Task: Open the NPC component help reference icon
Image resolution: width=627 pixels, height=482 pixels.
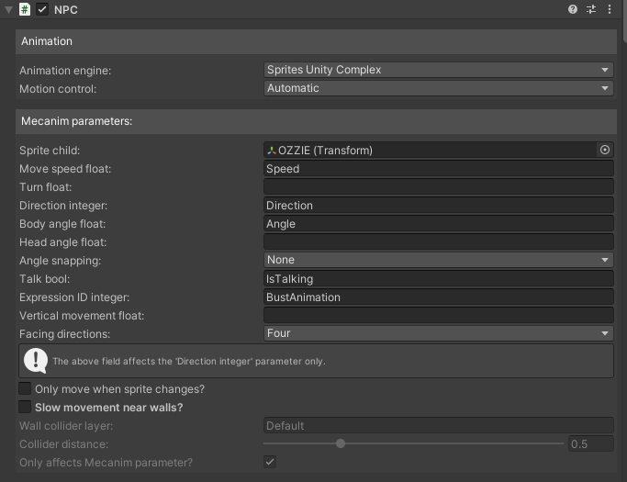Action: 572,9
